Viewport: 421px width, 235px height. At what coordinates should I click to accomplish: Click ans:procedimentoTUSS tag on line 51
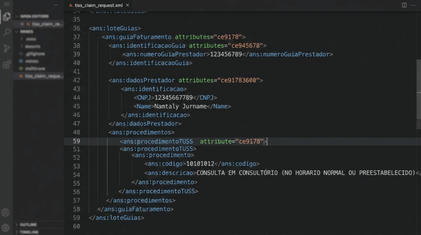click(158, 149)
